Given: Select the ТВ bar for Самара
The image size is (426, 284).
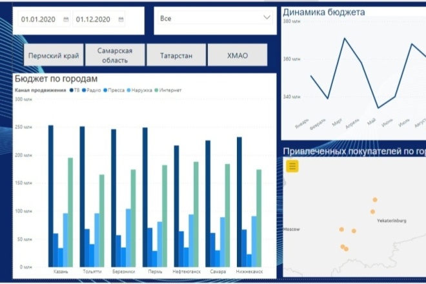Looking at the screenshot, I should point(208,203).
